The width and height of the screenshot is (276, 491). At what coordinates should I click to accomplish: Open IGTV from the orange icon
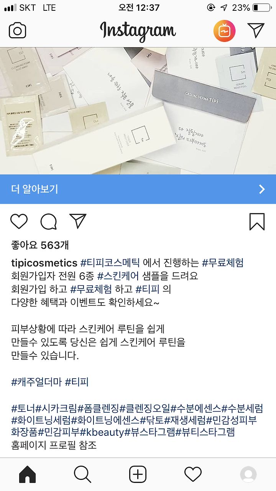[224, 31]
